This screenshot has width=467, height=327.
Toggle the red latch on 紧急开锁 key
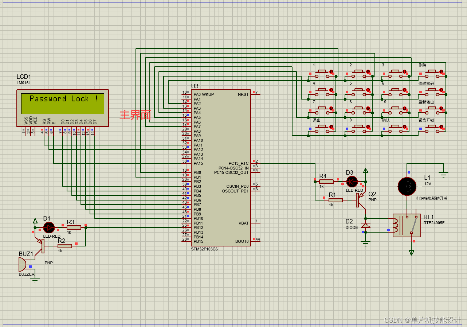(x=441, y=127)
